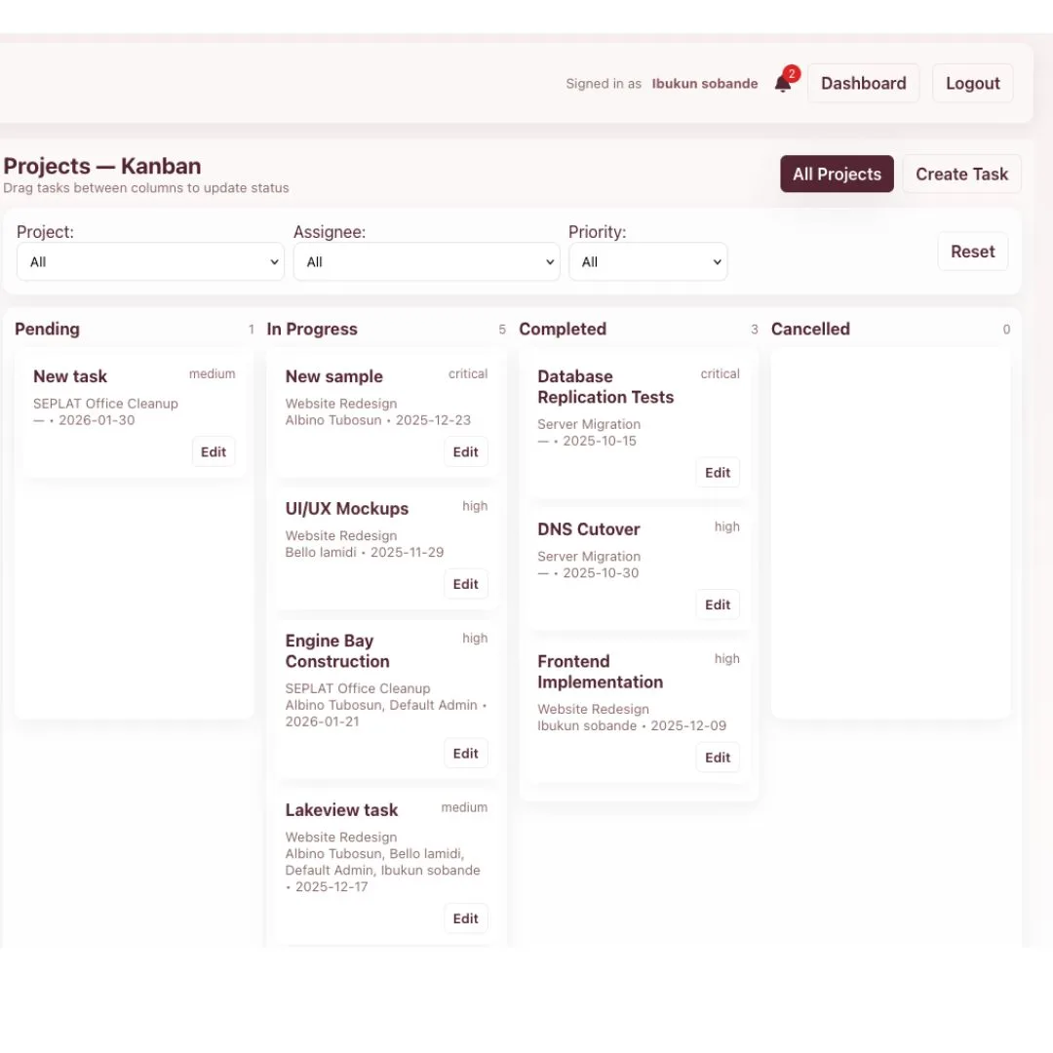Click the medium label on Lakeview task
Image resolution: width=1053 pixels, height=1053 pixels.
click(x=464, y=808)
